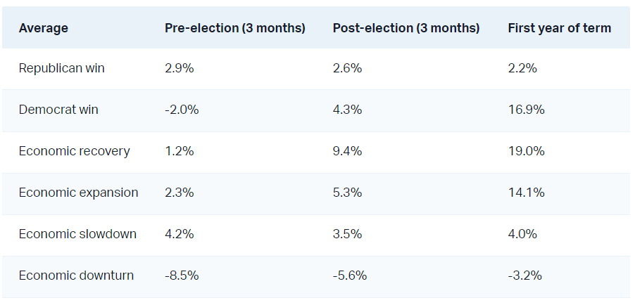Image resolution: width=635 pixels, height=305 pixels.
Task: Click the Economic slowdown row label
Action: point(77,234)
